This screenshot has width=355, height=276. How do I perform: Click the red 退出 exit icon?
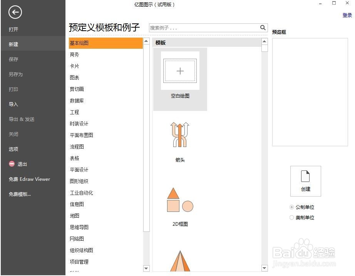tap(12, 164)
